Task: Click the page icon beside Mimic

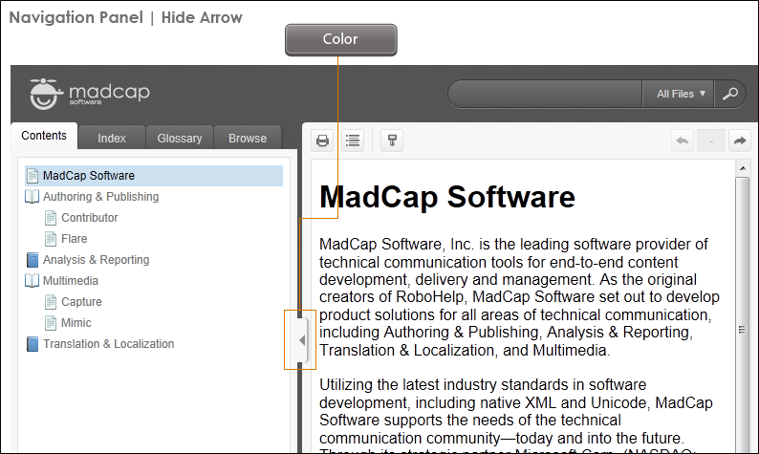Action: click(x=51, y=323)
